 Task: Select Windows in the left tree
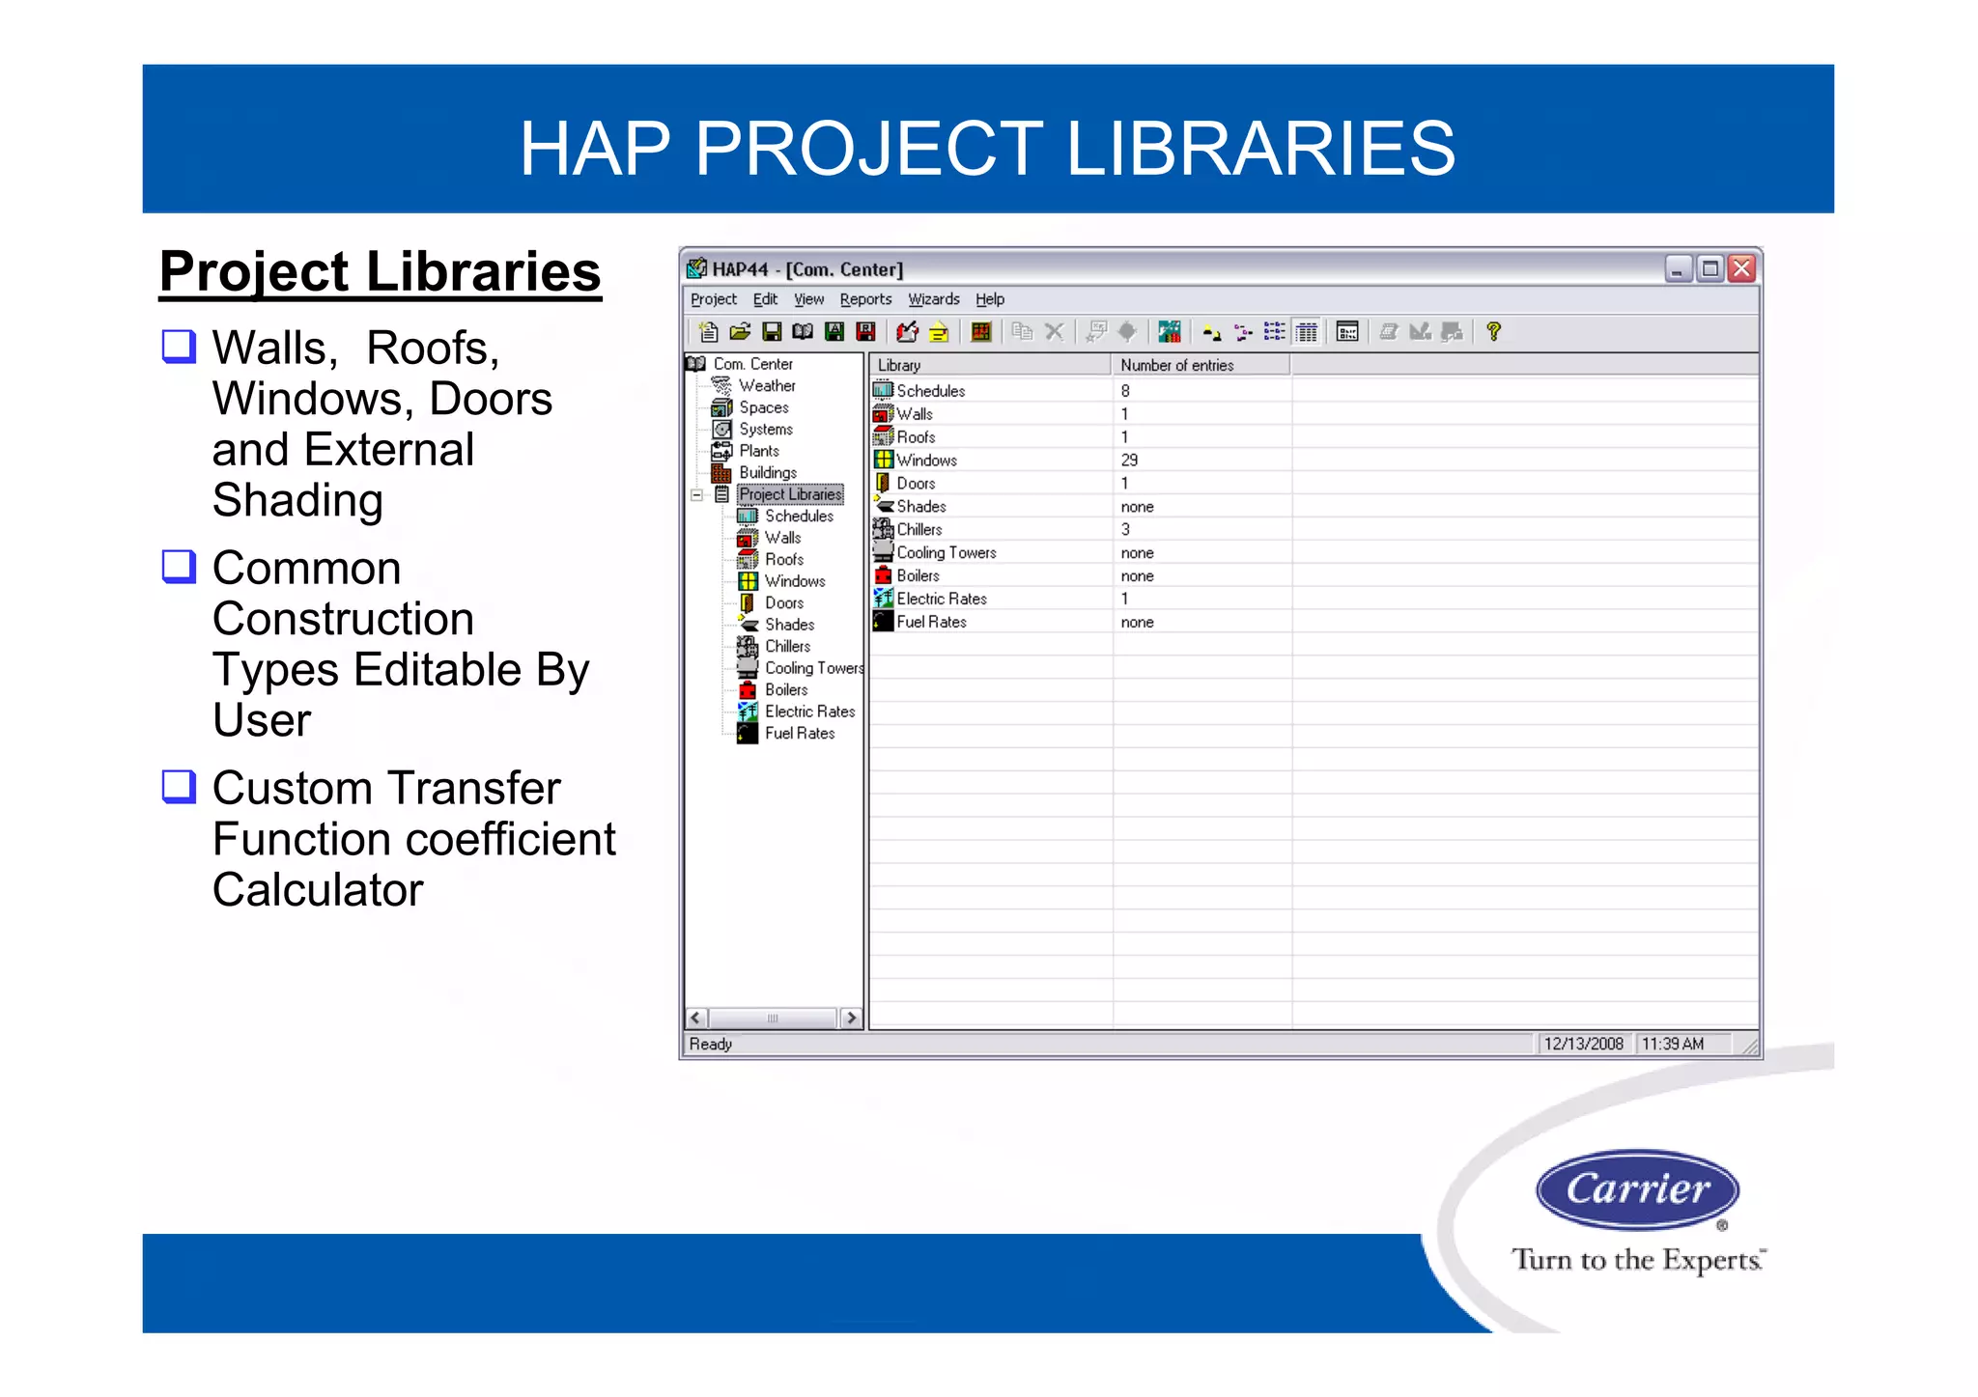pyautogui.click(x=795, y=581)
